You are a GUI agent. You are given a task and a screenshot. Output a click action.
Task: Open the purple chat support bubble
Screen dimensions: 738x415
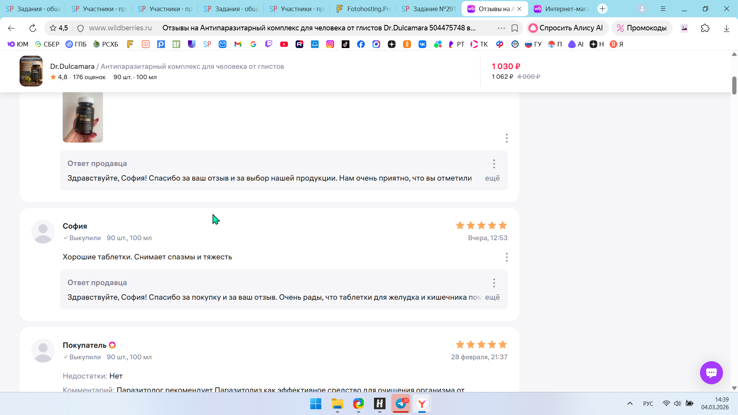click(x=711, y=372)
